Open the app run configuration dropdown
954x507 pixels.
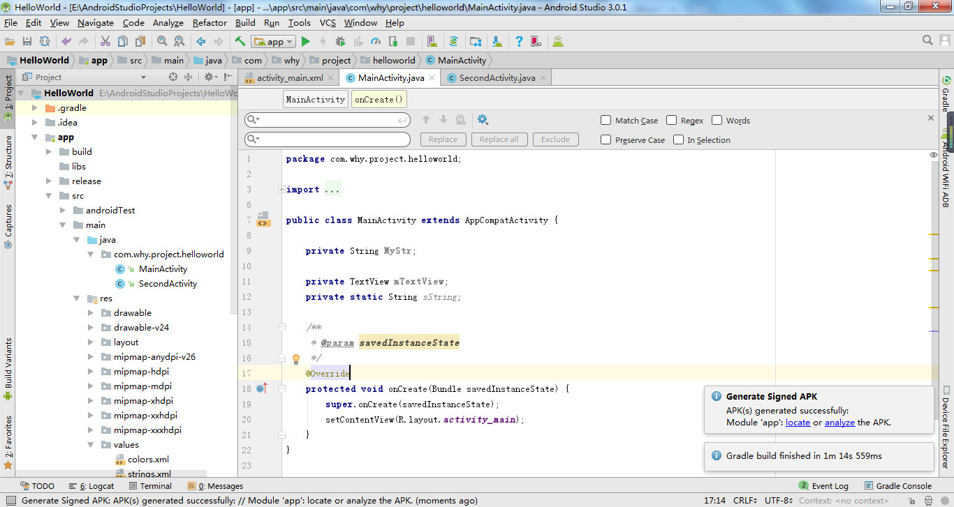point(273,42)
